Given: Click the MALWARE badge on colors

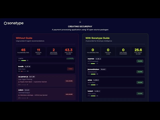Looking at the screenshot, I should pyautogui.click(x=69, y=94).
